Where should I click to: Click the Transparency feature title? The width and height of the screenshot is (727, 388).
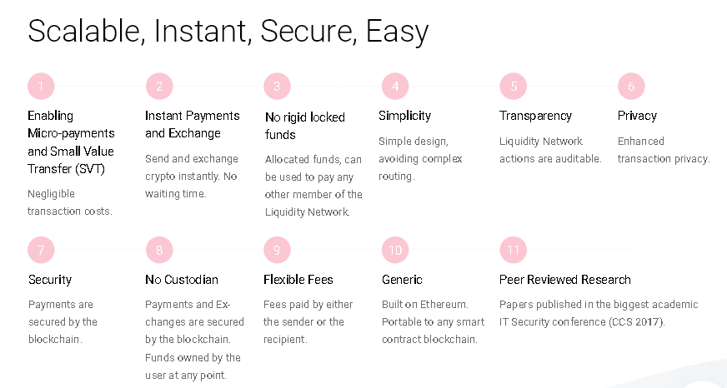[x=535, y=116]
